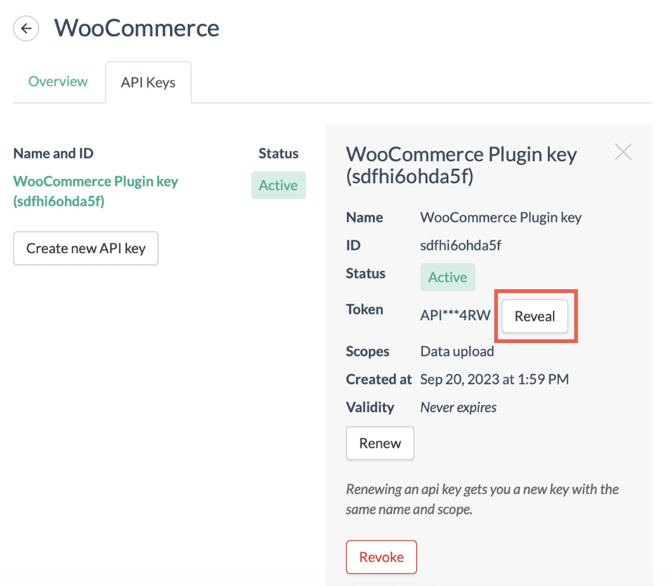Select the API Keys tab
671x586 pixels.
pyautogui.click(x=148, y=81)
